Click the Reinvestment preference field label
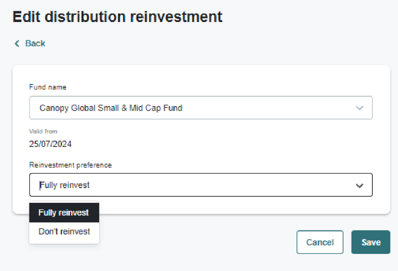Viewport: 398px width, 271px height. coord(70,165)
